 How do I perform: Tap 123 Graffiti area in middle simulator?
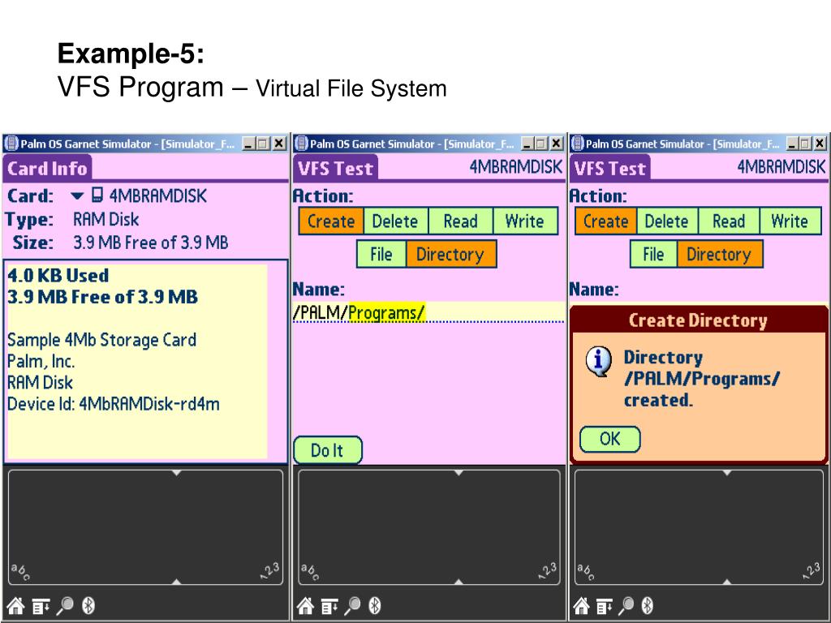click(x=547, y=571)
